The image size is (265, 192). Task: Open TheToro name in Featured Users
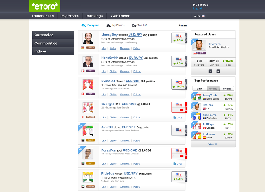pos(215,44)
